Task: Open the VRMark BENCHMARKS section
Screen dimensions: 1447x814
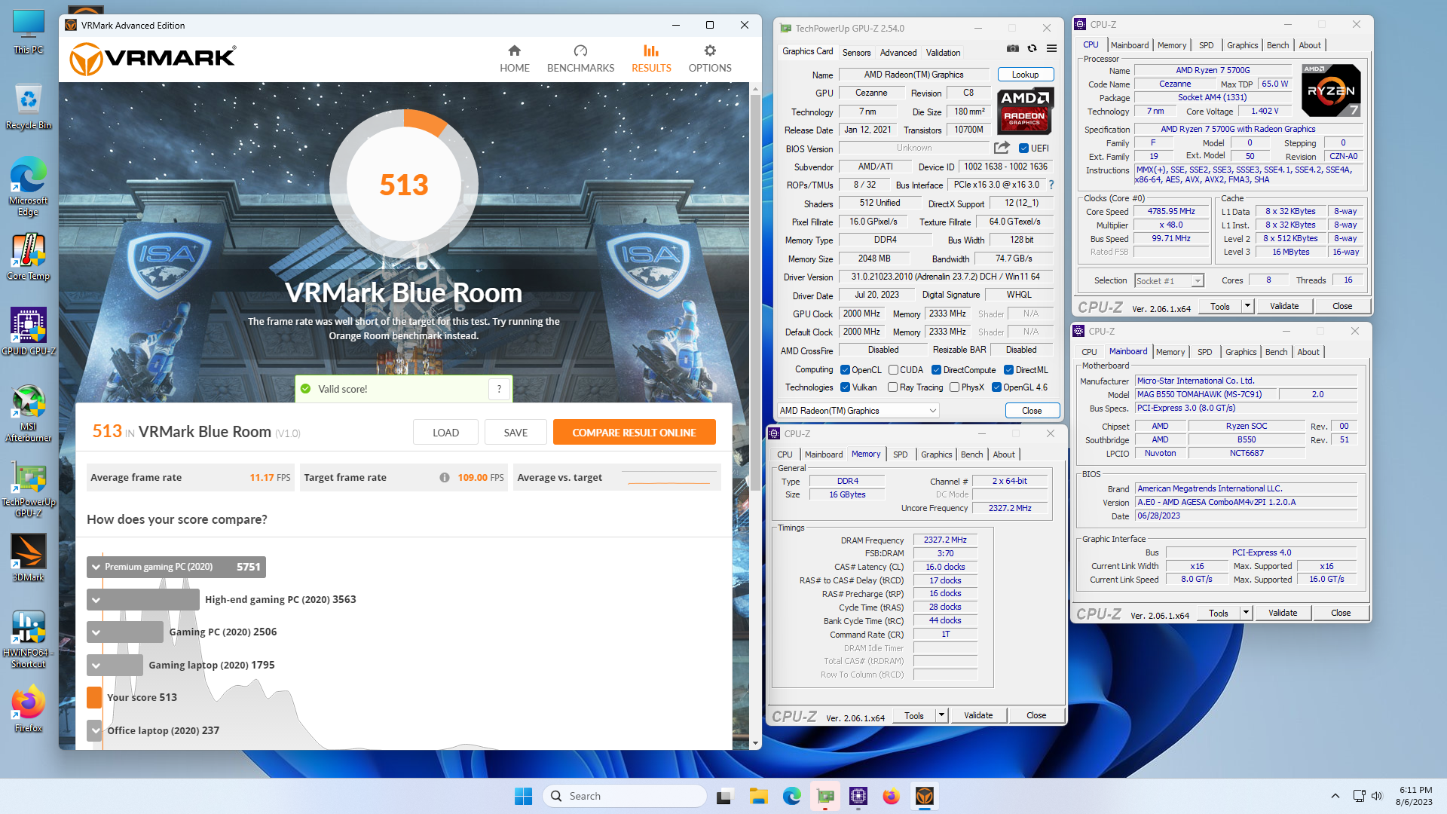Action: 580,59
